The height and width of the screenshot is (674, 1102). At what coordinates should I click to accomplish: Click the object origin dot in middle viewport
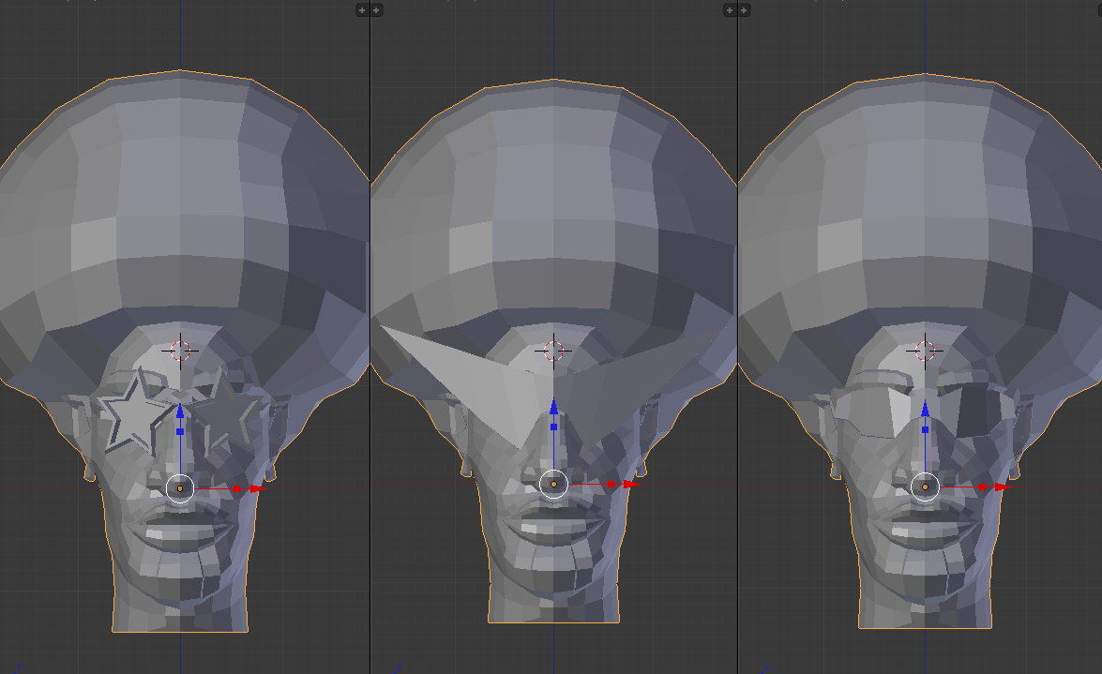[x=553, y=485]
